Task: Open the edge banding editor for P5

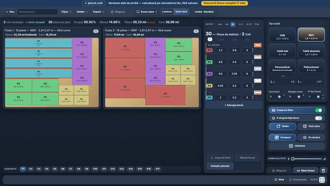Action: (x=257, y=92)
